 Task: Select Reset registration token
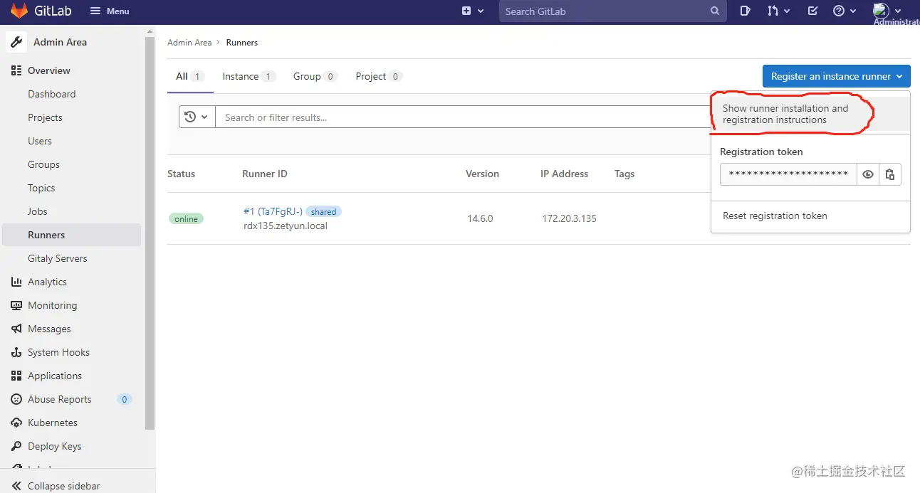pos(775,216)
